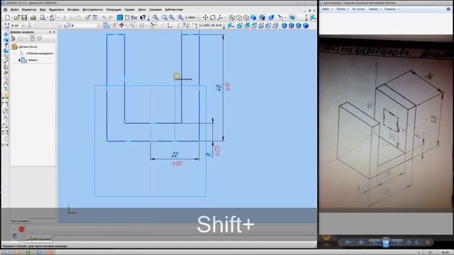Screen dimensions: 454x255
Task: Select the Деталь root tree item
Action: [28, 47]
